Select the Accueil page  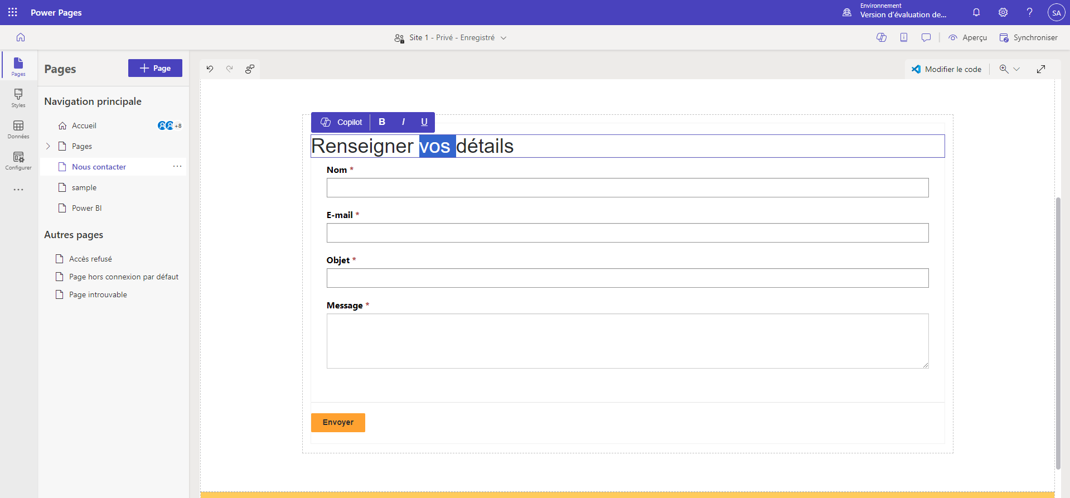(x=84, y=125)
